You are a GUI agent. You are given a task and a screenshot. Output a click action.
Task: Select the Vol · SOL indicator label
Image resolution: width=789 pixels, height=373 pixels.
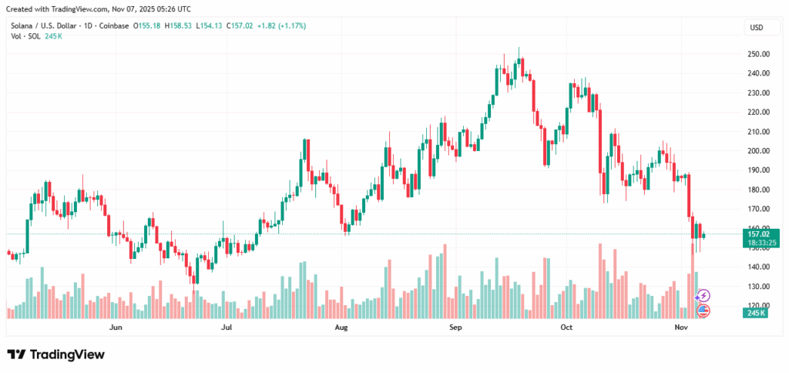click(21, 36)
